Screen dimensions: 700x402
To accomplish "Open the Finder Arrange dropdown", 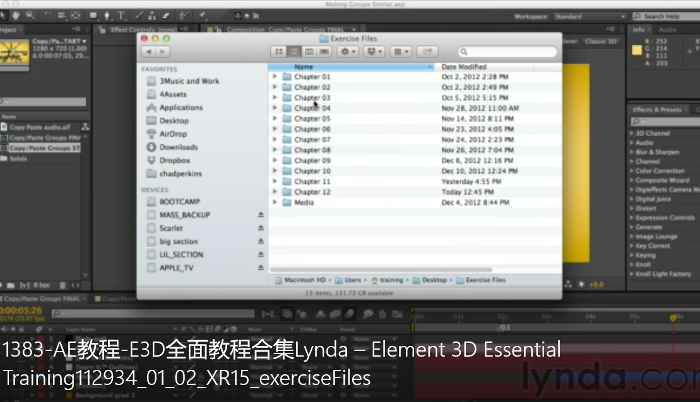I will click(x=400, y=52).
